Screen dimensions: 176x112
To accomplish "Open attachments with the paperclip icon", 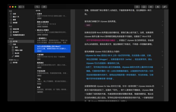I will pos(164,7).
